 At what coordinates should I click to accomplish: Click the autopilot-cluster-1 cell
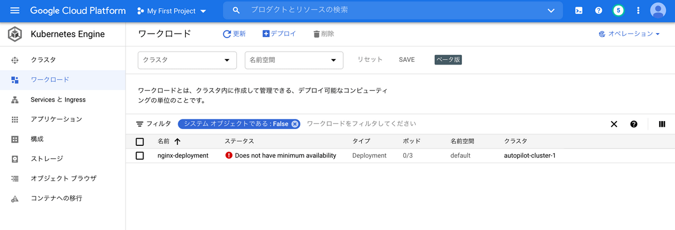pyautogui.click(x=530, y=155)
